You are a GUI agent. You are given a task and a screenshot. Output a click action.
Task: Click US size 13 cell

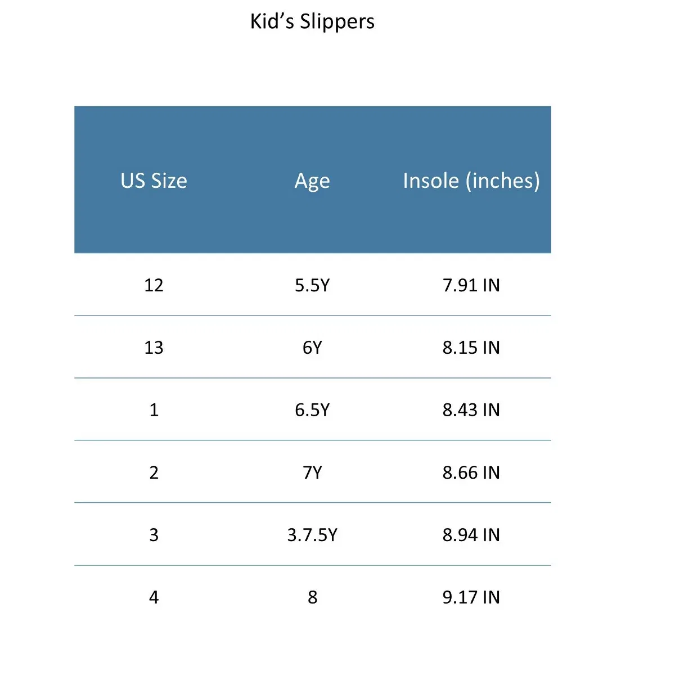tap(154, 348)
